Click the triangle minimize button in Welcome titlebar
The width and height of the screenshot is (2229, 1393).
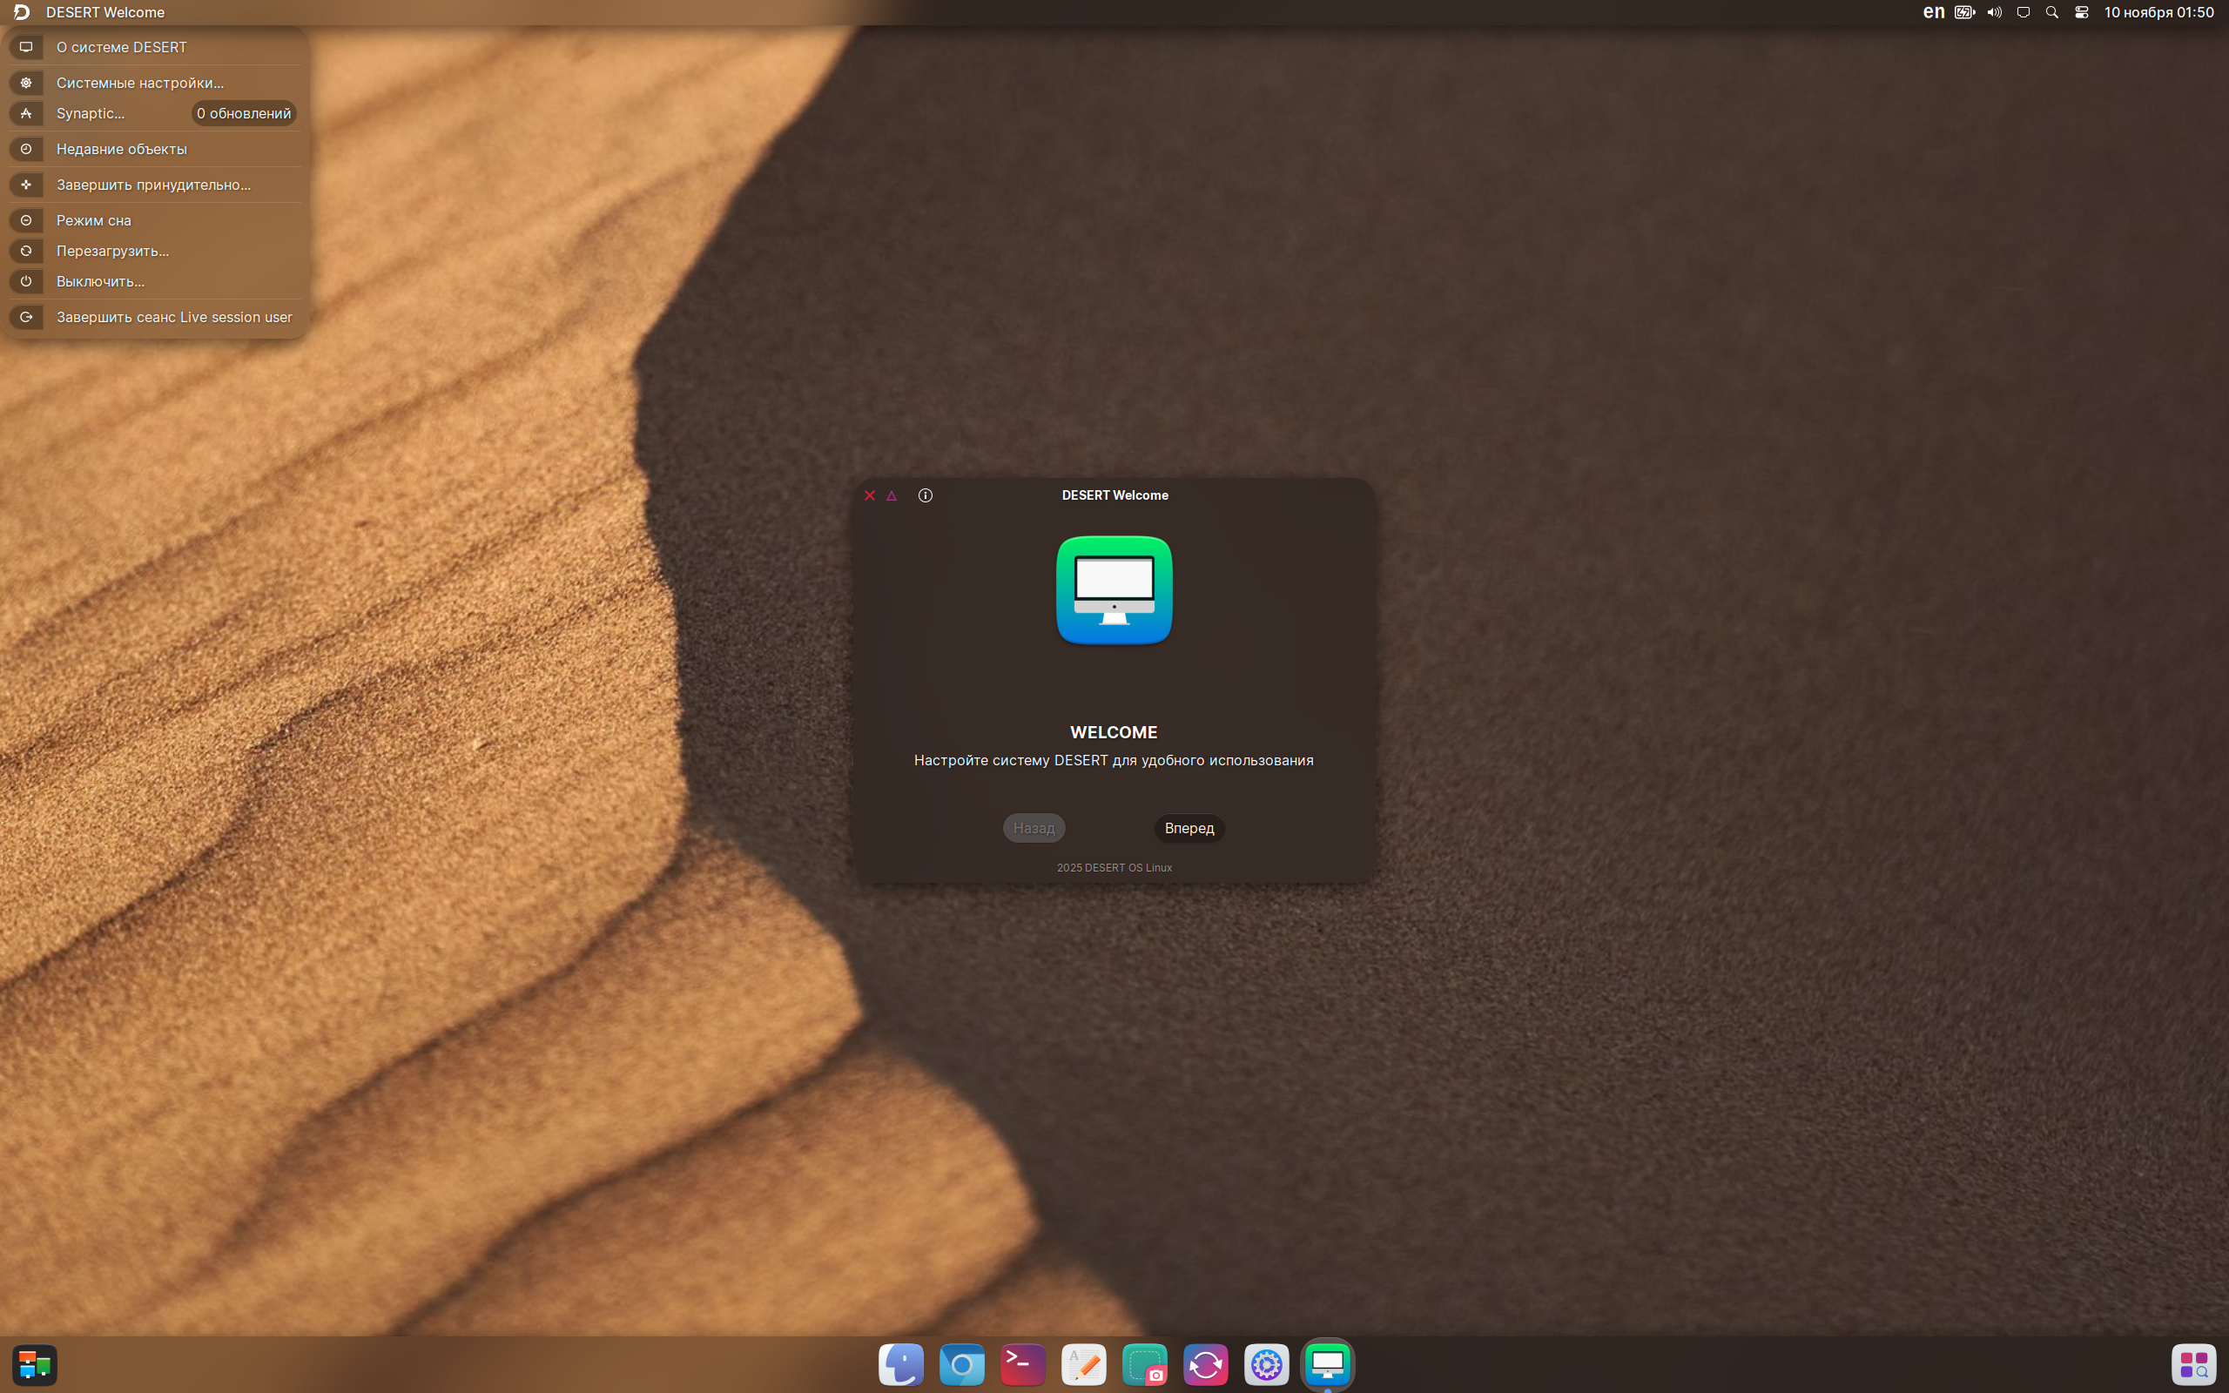pos(892,495)
